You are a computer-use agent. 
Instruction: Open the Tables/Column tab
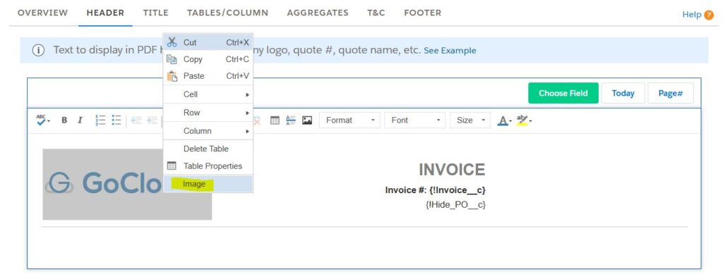pos(227,13)
